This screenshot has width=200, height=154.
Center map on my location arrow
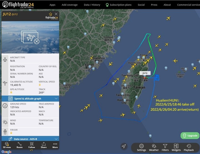tap(124, 146)
